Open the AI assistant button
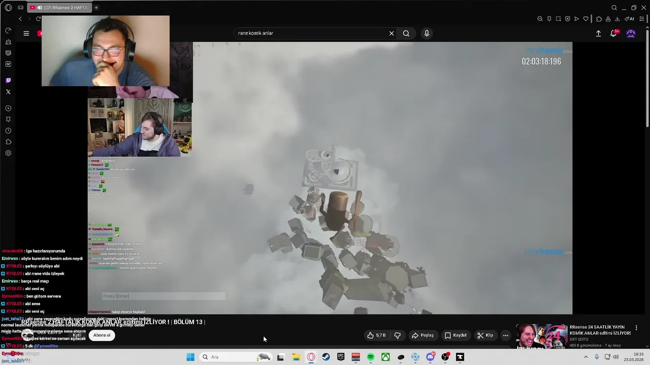 pyautogui.click(x=629, y=19)
